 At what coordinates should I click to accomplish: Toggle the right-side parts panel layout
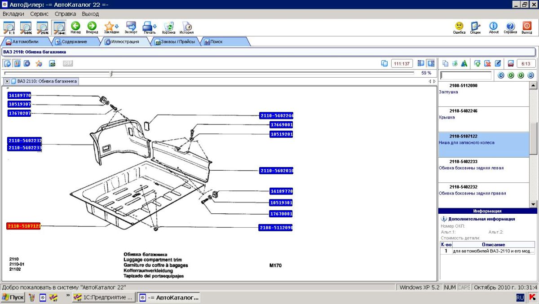[x=431, y=63]
